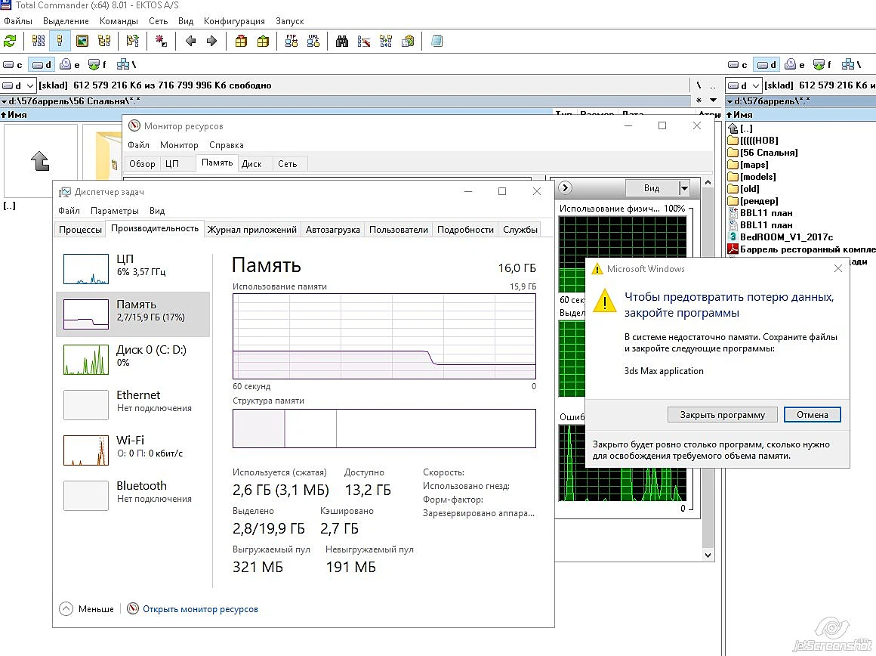Screen dimensions: 876x656
Task: Click the refresh icon in Total Commander toolbar
Action: tap(10, 41)
